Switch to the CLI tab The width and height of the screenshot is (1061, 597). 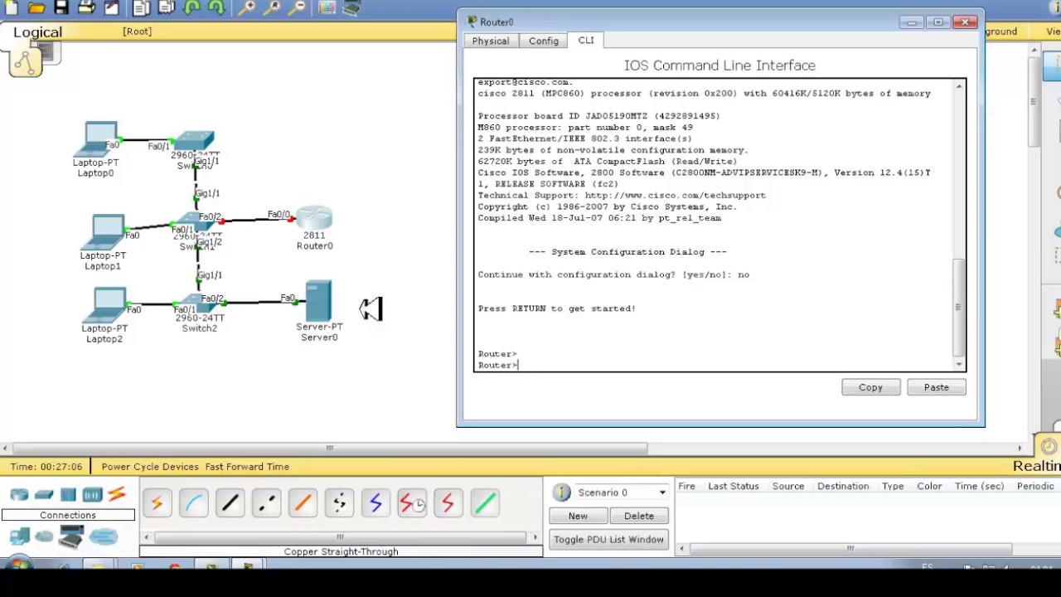tap(586, 40)
